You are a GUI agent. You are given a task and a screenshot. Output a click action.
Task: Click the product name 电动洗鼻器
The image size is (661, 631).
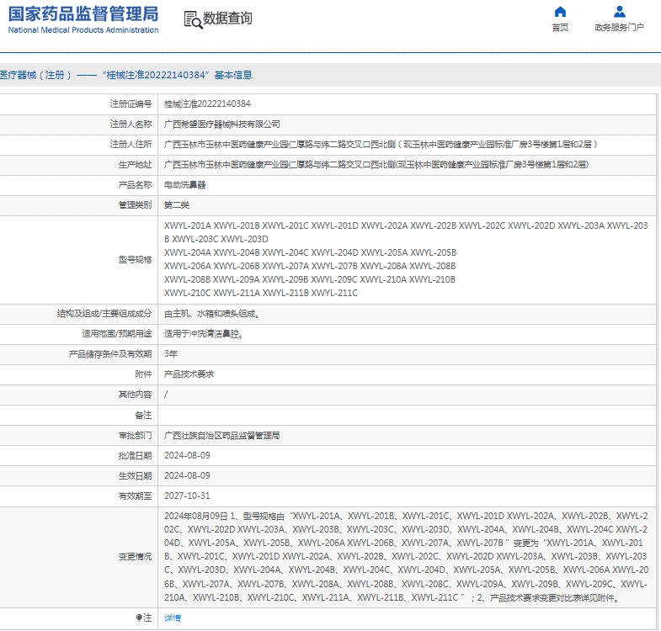click(x=184, y=185)
